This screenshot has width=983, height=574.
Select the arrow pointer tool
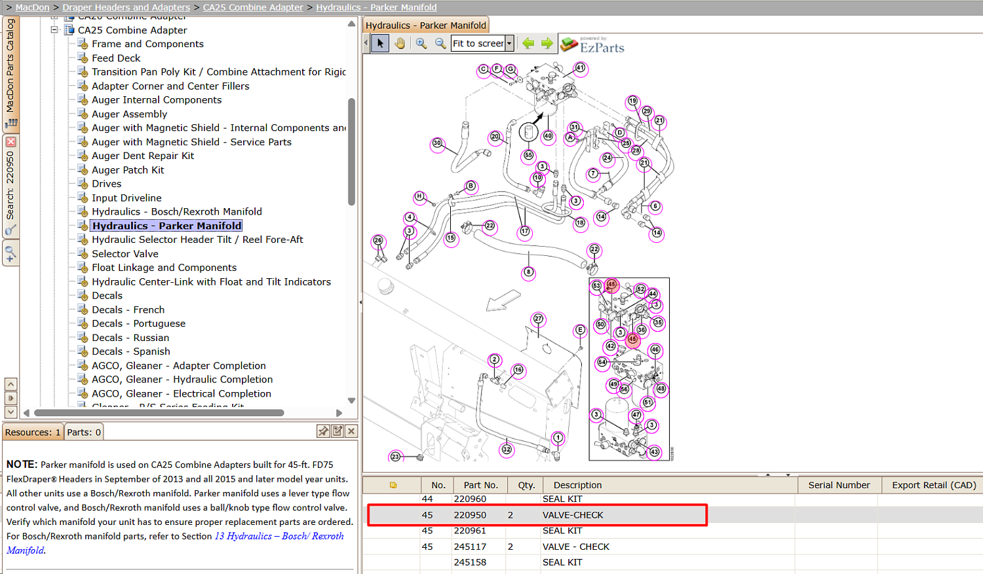[380, 43]
